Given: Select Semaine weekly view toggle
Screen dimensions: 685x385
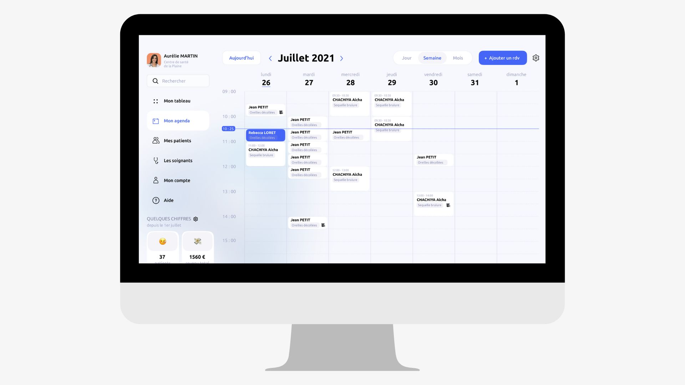Looking at the screenshot, I should (x=432, y=58).
